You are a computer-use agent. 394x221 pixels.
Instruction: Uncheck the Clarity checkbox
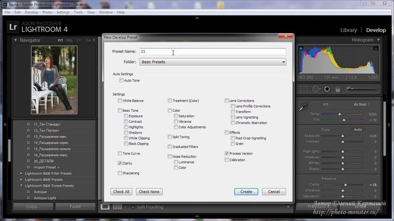click(x=119, y=163)
